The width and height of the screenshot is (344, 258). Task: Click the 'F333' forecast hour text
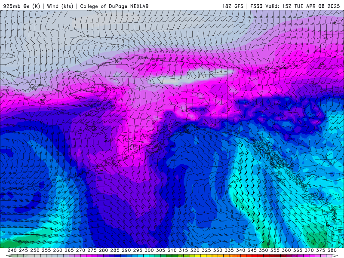(256, 6)
